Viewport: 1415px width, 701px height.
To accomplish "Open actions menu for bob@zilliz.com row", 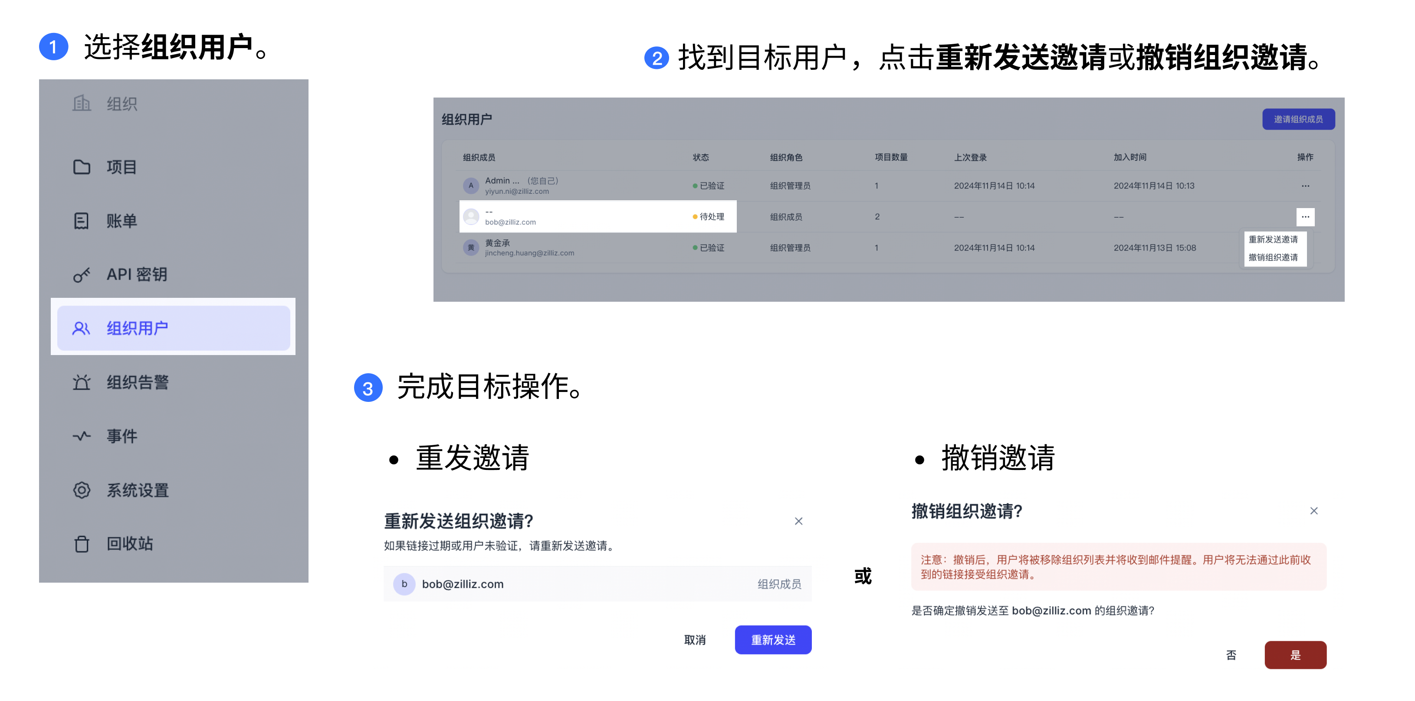I will click(1305, 217).
